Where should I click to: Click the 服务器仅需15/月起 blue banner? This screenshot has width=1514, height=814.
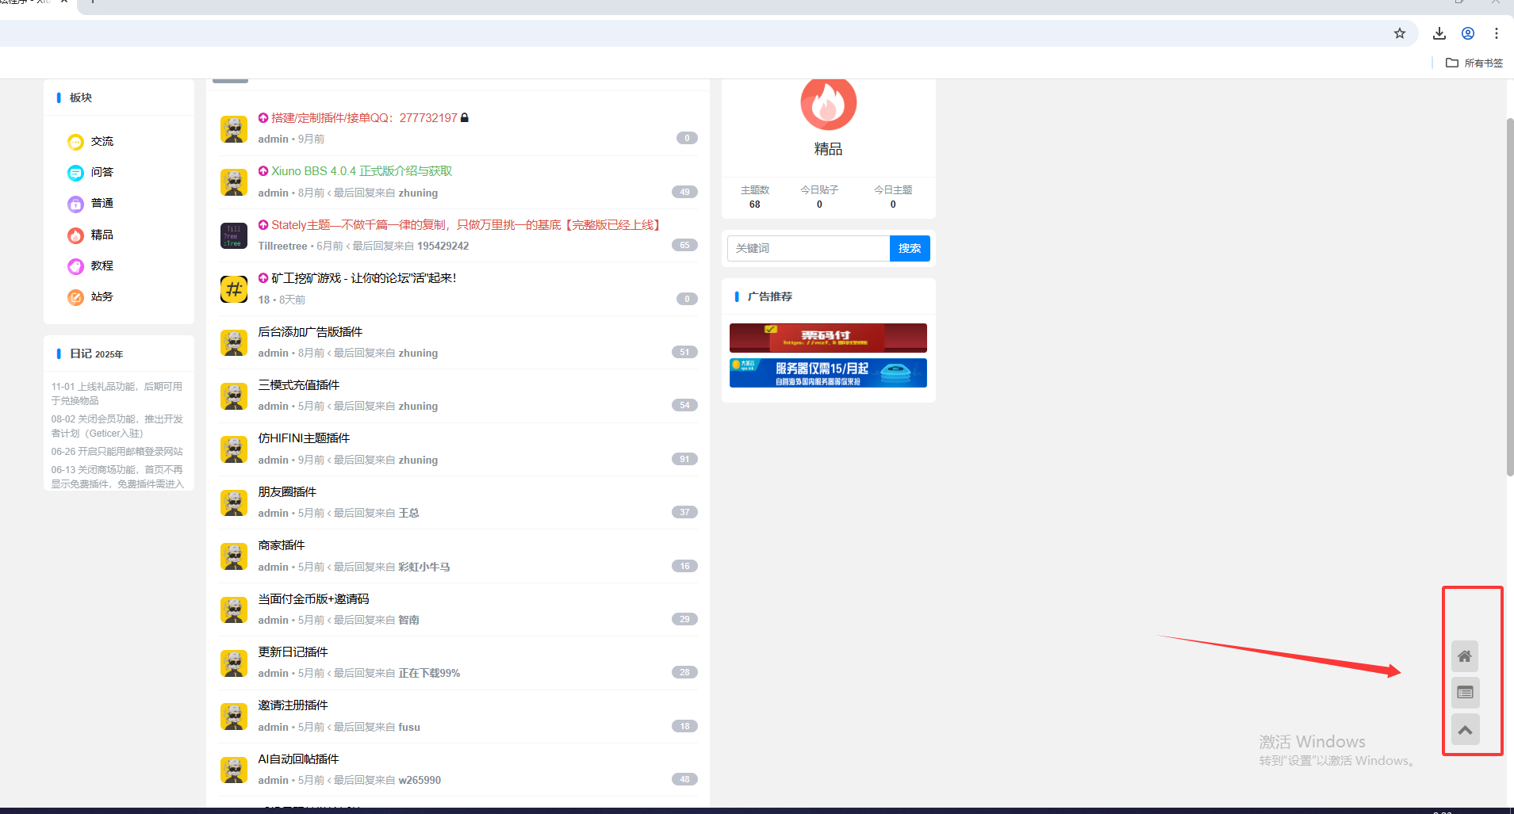(x=828, y=373)
